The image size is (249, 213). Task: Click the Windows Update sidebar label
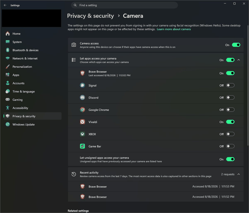[24, 124]
